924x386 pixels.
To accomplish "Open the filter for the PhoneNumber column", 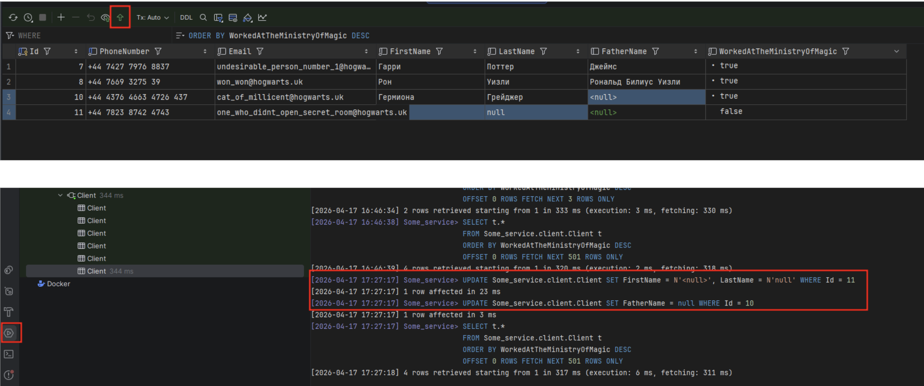I will click(158, 51).
